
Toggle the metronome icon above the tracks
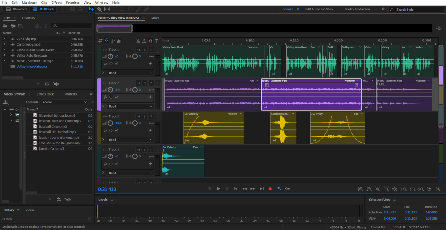point(138,41)
